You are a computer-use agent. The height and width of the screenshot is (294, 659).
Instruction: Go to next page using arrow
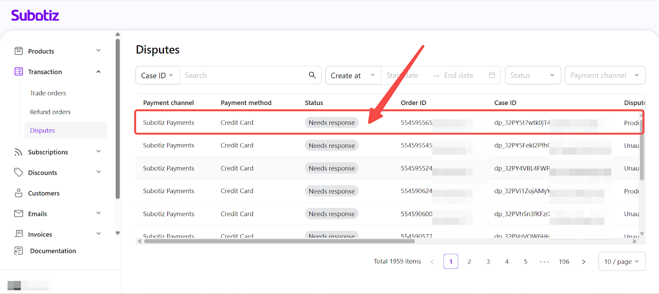[583, 261]
